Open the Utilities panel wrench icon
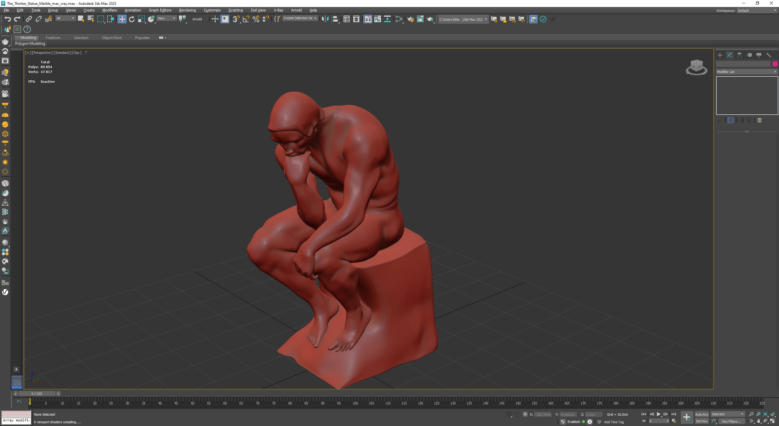Screen dimensions: 779x426 tap(769, 55)
